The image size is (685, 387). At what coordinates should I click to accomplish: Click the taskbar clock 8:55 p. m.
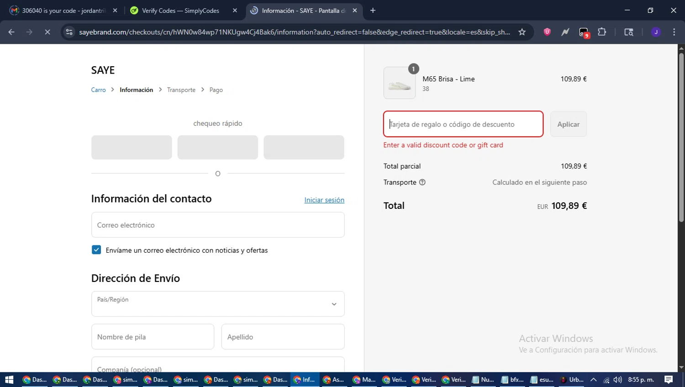[x=641, y=380]
